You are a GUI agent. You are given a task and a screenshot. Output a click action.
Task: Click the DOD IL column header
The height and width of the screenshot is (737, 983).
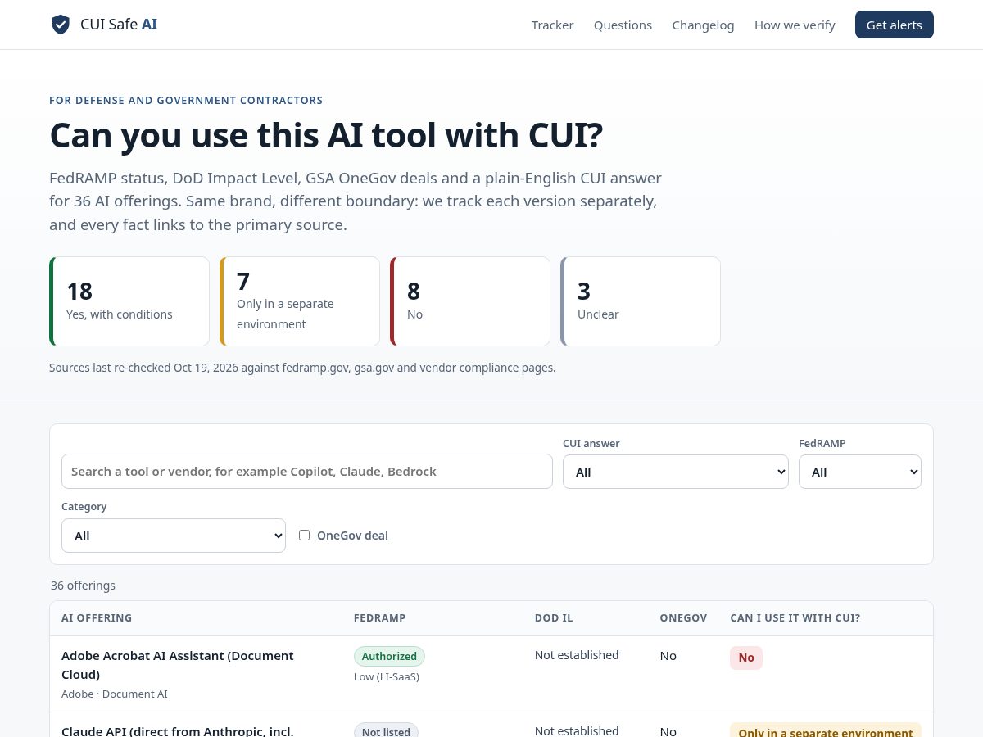(x=554, y=618)
